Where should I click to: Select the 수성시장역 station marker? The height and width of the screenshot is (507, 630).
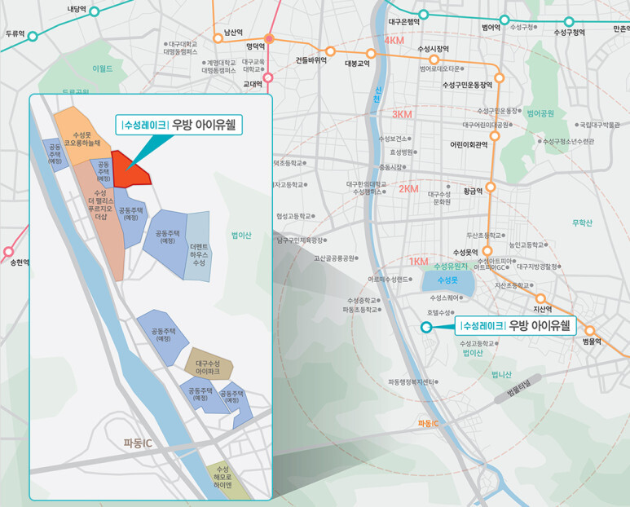434,60
